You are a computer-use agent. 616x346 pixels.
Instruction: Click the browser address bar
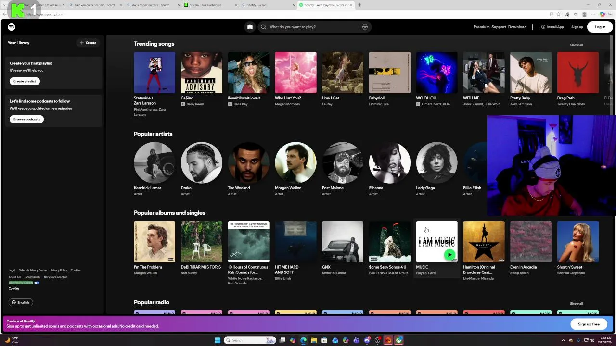(289, 14)
